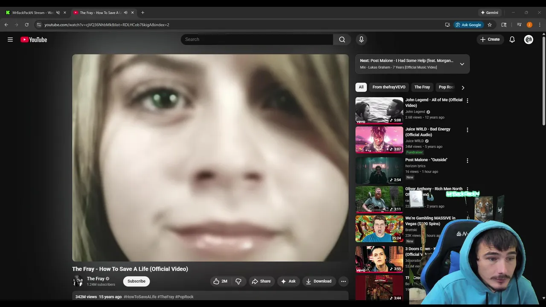Viewport: 546px width, 307px height.
Task: Download the video
Action: [318, 281]
